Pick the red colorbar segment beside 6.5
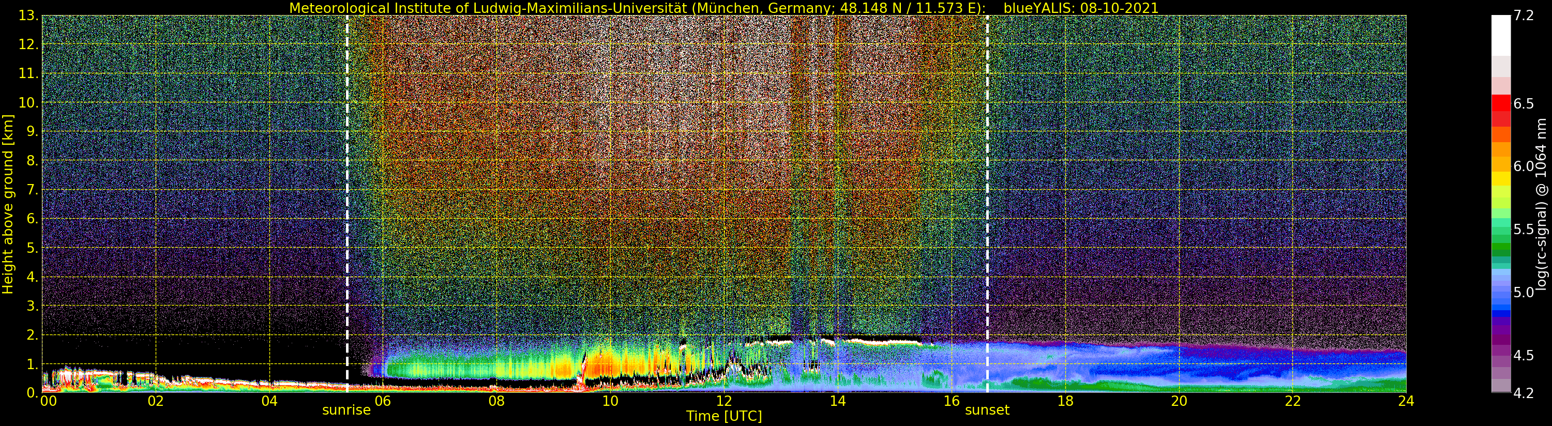 (x=1501, y=103)
